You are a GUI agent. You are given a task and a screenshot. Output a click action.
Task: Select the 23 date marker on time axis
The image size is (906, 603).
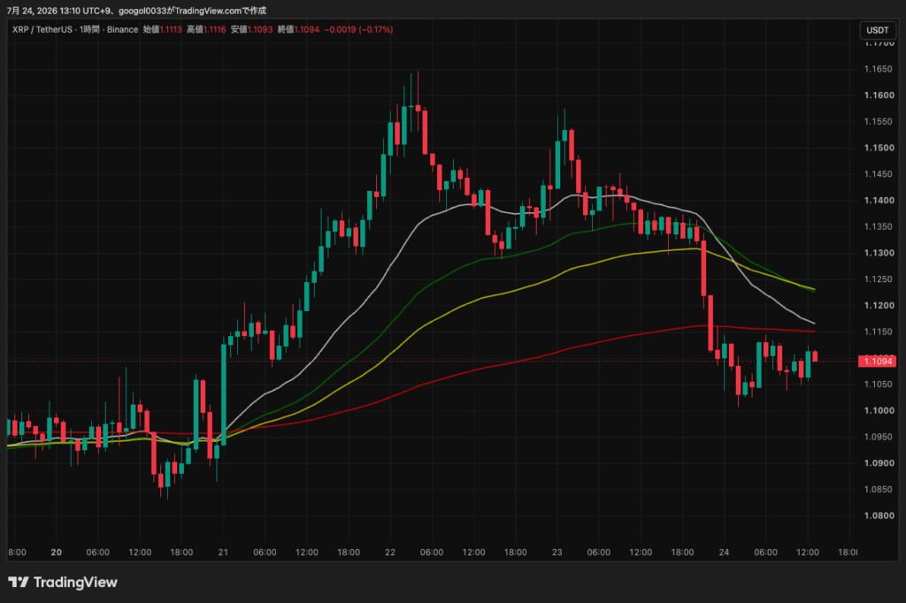click(x=557, y=553)
